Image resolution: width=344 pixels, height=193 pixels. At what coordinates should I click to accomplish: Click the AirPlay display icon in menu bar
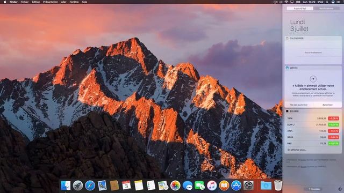tap(292, 2)
